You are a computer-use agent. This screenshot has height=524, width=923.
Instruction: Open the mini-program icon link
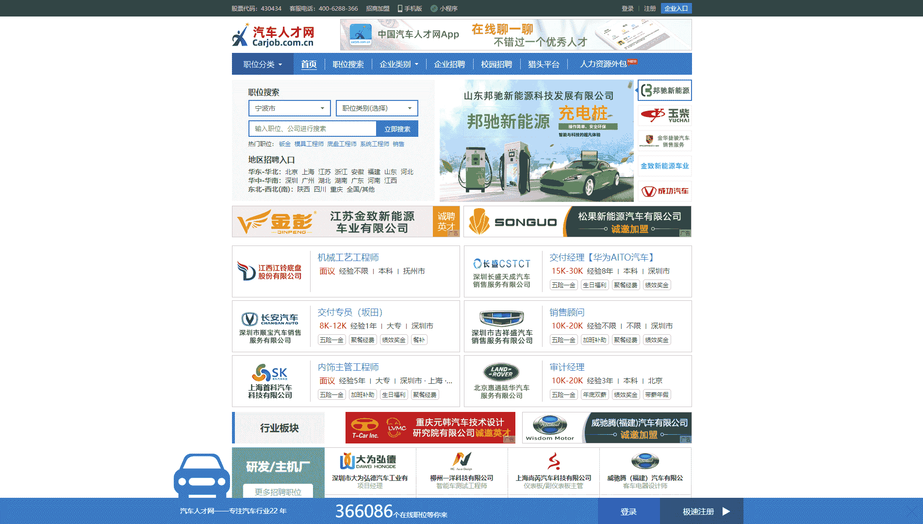[434, 8]
